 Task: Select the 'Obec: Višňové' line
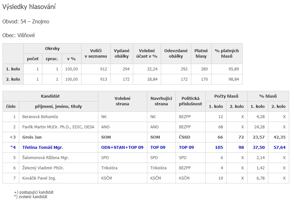[x=19, y=35]
